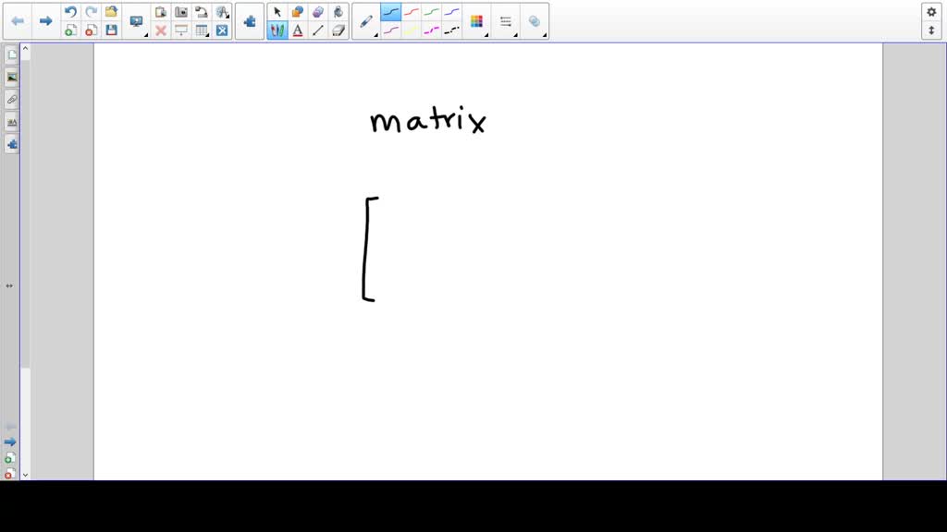Open the Gallery side tab
947x532 pixels.
11,78
